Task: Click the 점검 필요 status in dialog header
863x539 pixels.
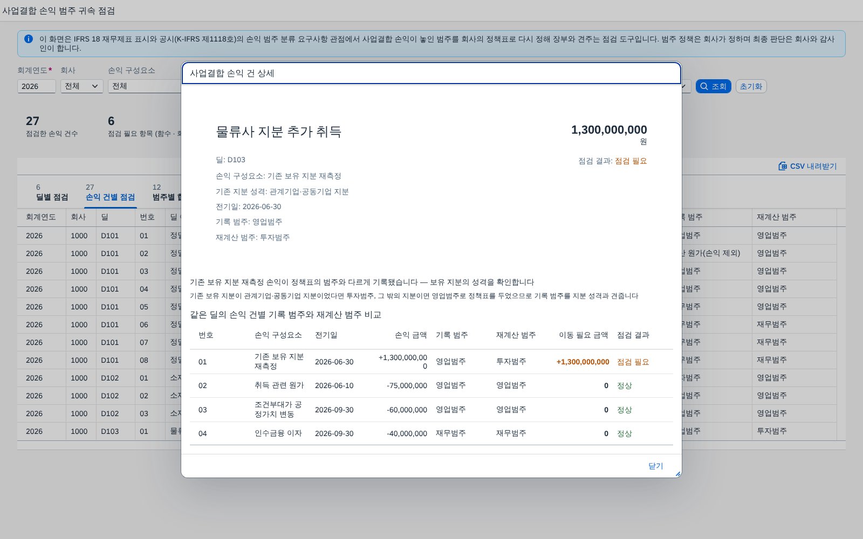Action: [631, 161]
